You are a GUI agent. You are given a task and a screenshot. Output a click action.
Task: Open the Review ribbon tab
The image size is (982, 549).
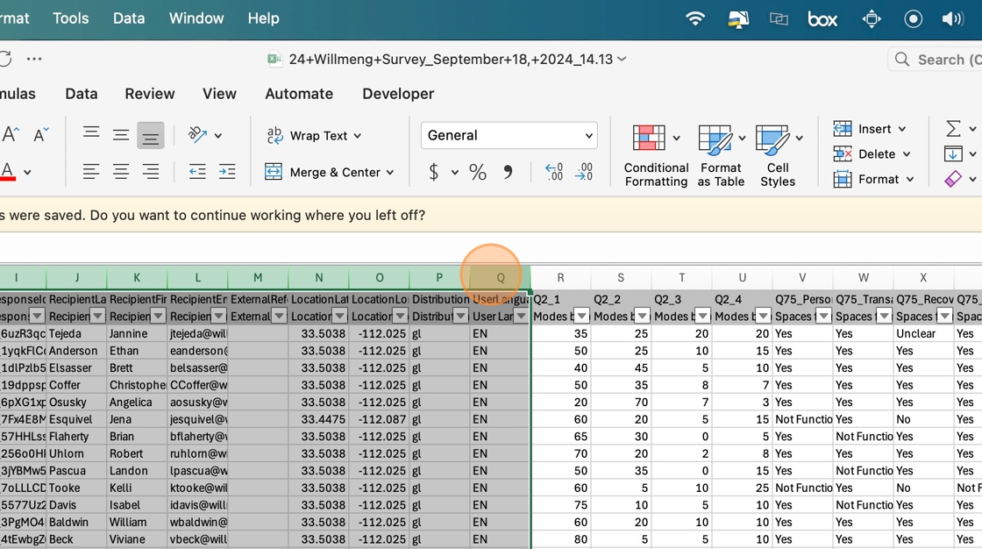(x=150, y=94)
